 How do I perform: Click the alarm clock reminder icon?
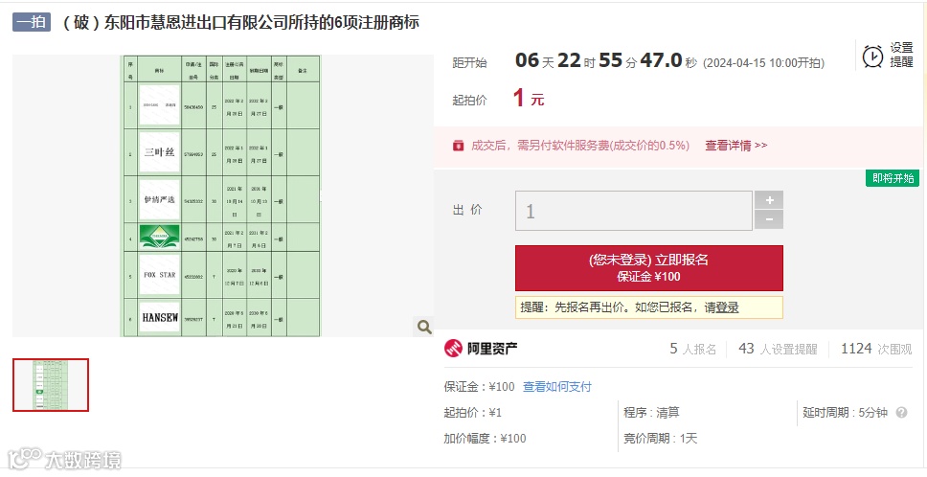point(872,57)
